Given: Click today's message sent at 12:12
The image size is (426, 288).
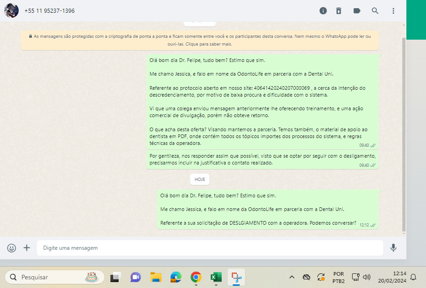Looking at the screenshot, I should coord(268,209).
